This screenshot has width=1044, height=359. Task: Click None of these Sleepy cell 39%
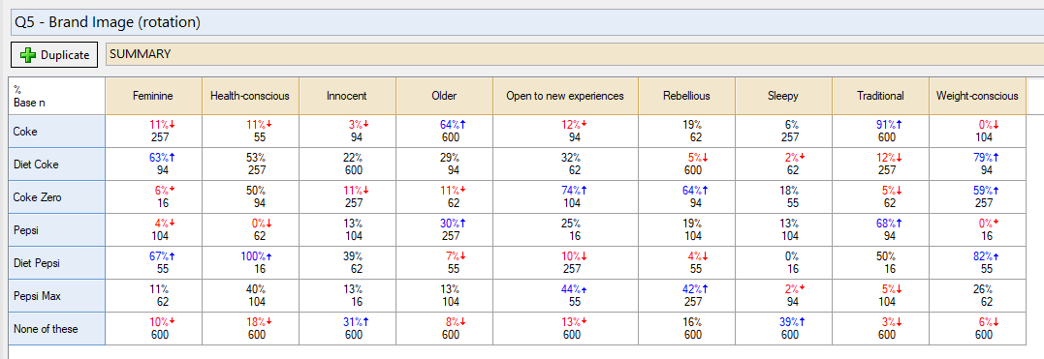tap(783, 328)
